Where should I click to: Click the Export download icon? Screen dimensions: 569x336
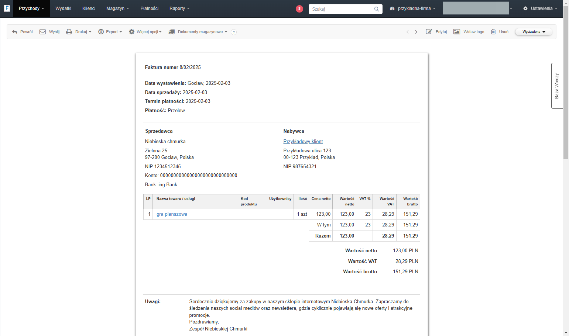pyautogui.click(x=101, y=32)
